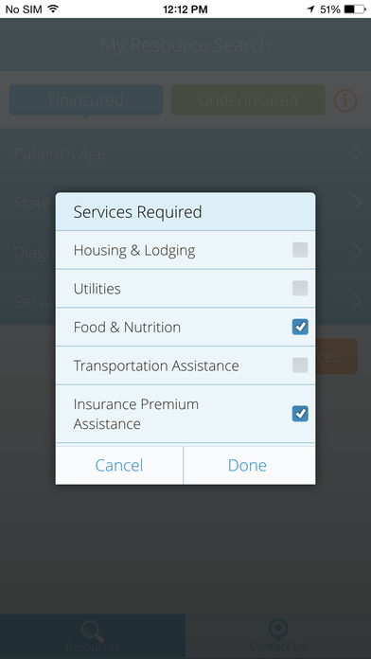Tap the Contact Us location pin icon
The width and height of the screenshot is (371, 659).
pyautogui.click(x=278, y=630)
